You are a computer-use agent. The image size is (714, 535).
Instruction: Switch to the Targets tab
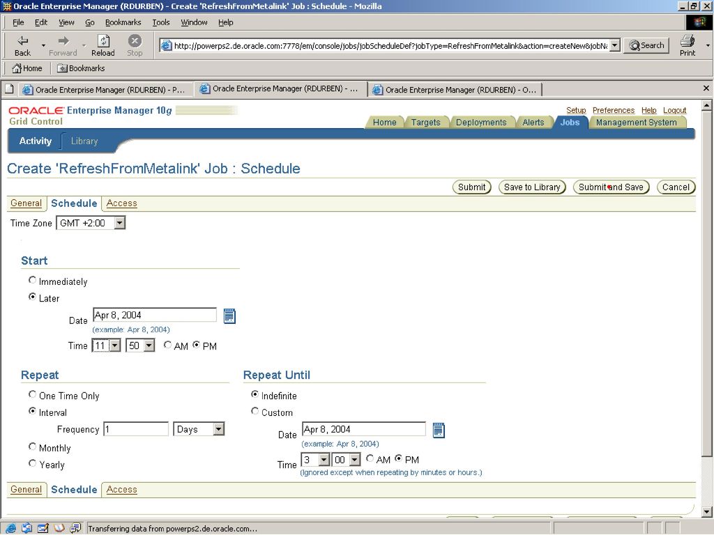pyautogui.click(x=425, y=123)
